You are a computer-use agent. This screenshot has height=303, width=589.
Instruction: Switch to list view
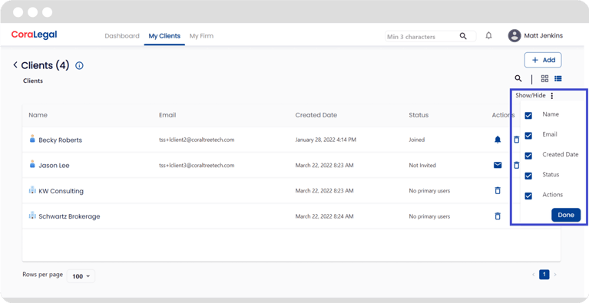558,79
